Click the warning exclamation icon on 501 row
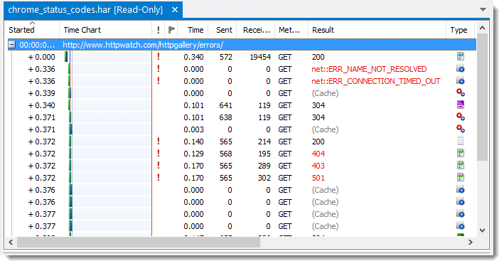This screenshot has width=504, height=266. click(158, 177)
